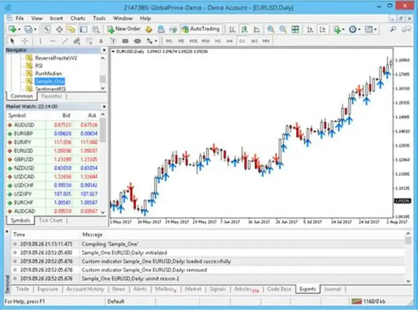The image size is (418, 310).
Task: Select Sample_One indicator in Navigator
Action: click(50, 81)
